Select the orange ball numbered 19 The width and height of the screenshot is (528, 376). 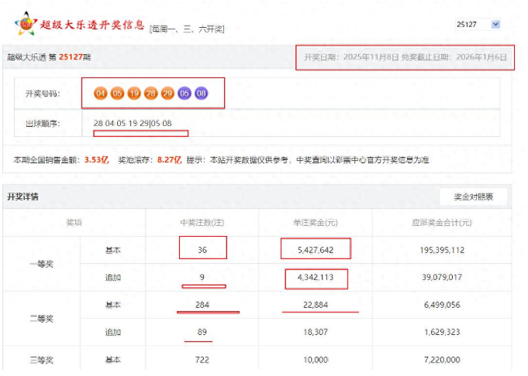(x=134, y=94)
